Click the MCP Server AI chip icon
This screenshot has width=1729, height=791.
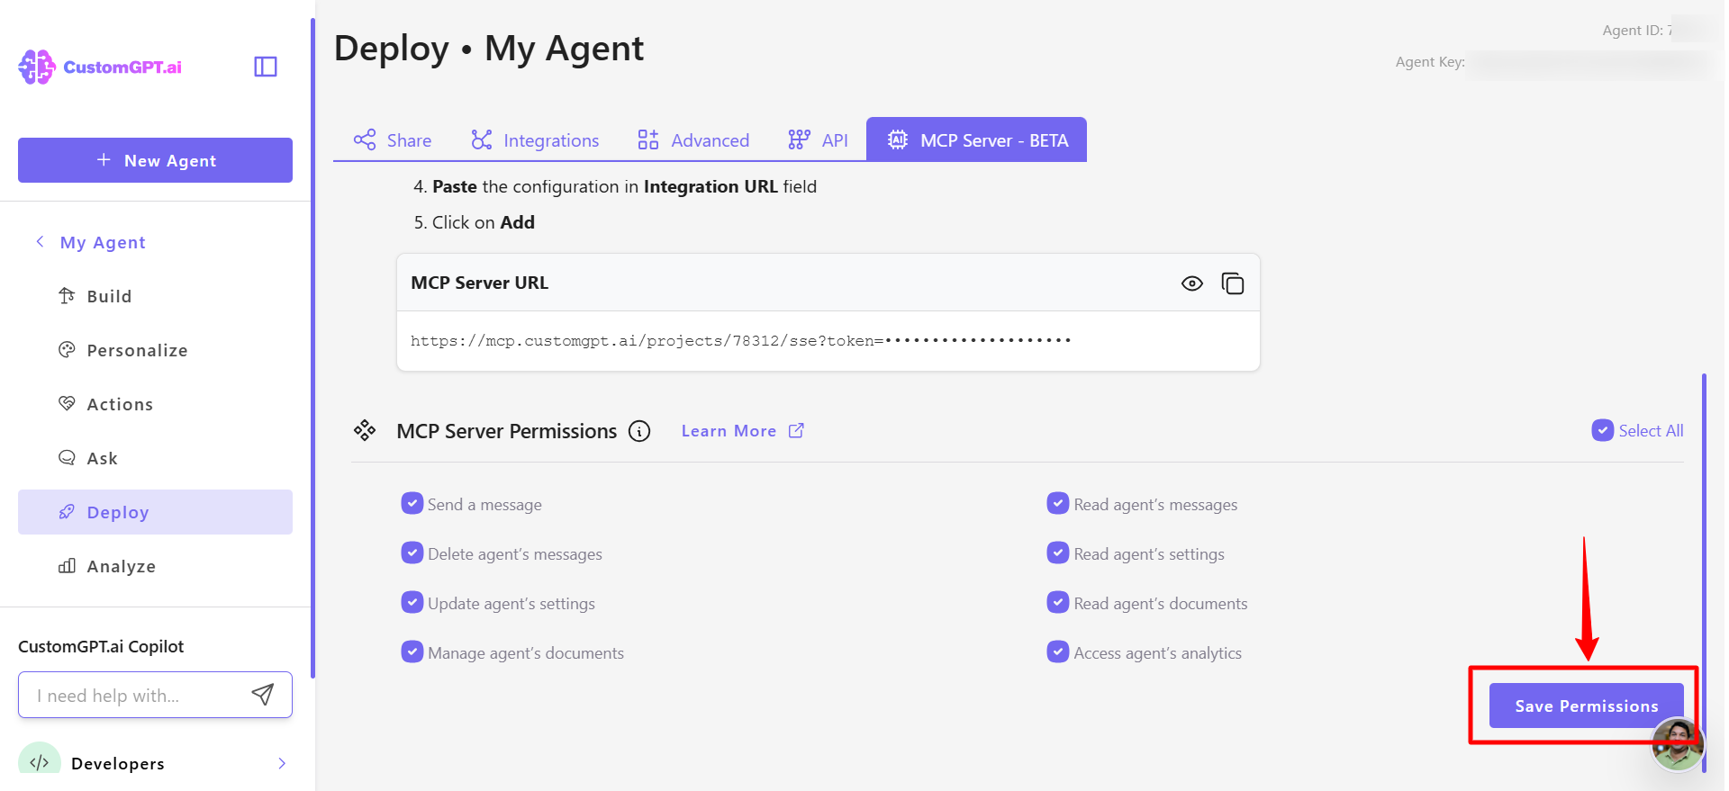[898, 139]
